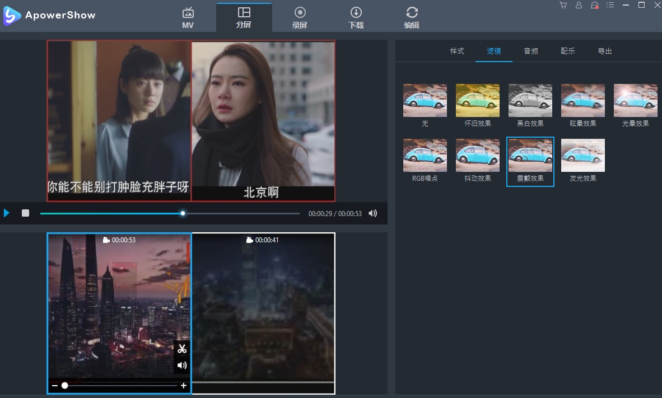This screenshot has width=662, height=398.
Task: Stop the preview playback
Action: click(x=25, y=213)
